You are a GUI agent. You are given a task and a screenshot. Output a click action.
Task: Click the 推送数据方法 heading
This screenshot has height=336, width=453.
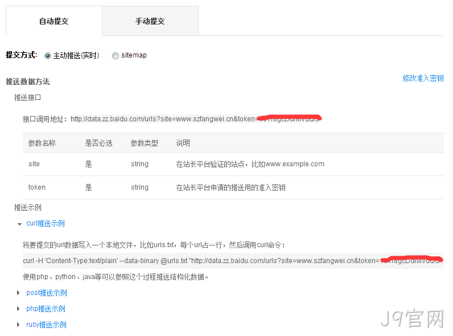click(x=28, y=82)
